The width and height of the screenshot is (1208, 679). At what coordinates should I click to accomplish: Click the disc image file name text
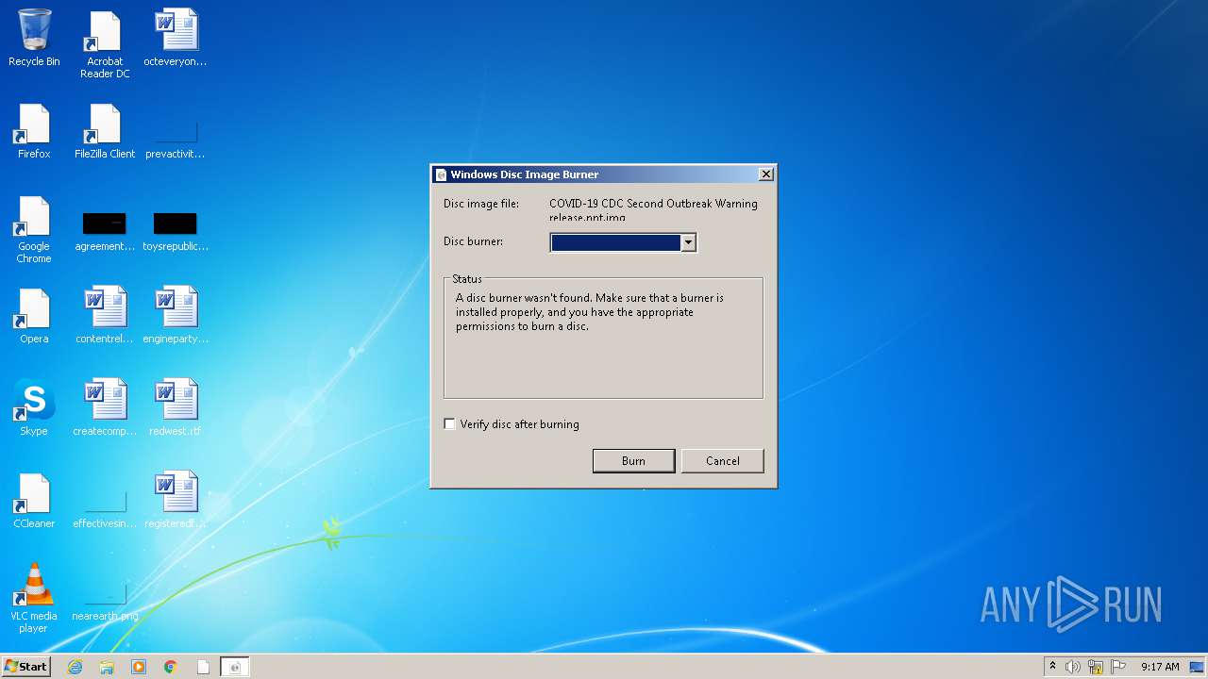(x=653, y=210)
